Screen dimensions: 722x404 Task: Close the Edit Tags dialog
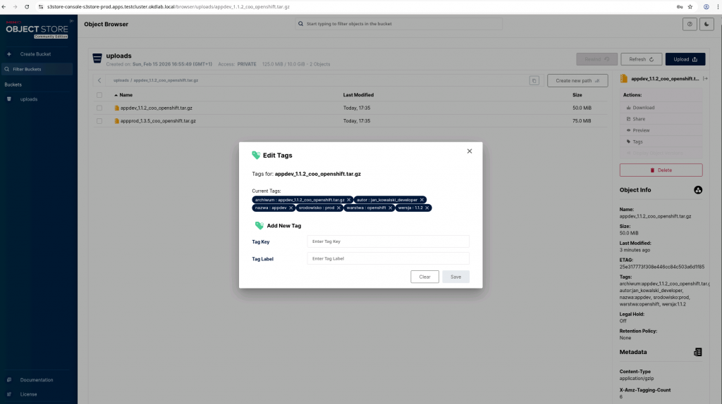point(470,151)
